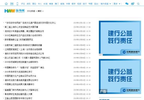Screen dimensions: 144x100
Task: Open the 旅行 nav item
Action: click(85, 4)
